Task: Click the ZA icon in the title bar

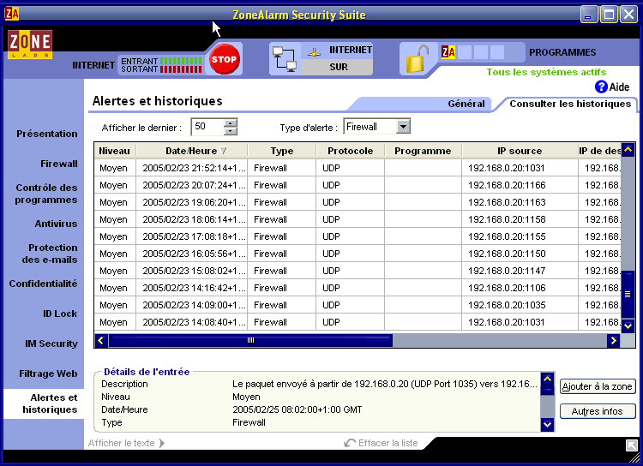Action: pyautogui.click(x=11, y=14)
